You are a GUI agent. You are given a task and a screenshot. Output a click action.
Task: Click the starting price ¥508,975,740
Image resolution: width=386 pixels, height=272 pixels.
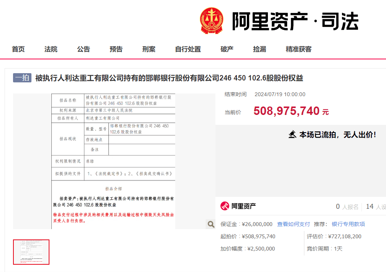tap(259, 236)
